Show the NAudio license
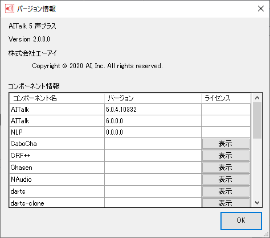The width and height of the screenshot is (270, 238). pyautogui.click(x=226, y=179)
